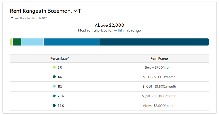Click the dark green bar segment

(x=17, y=42)
